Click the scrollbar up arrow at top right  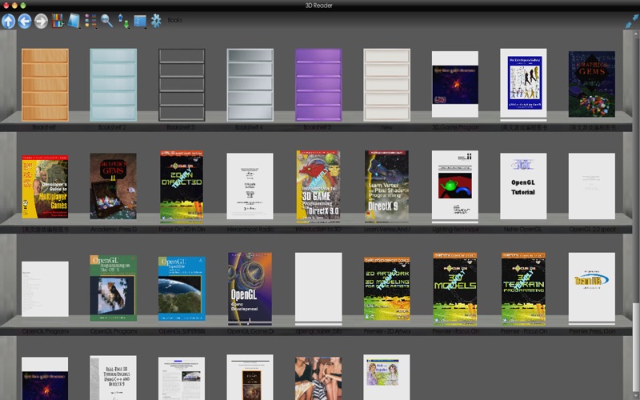(636, 33)
